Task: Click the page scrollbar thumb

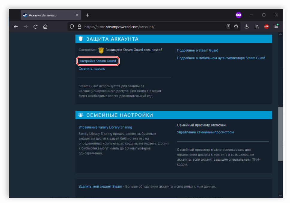Action: tap(280, 134)
